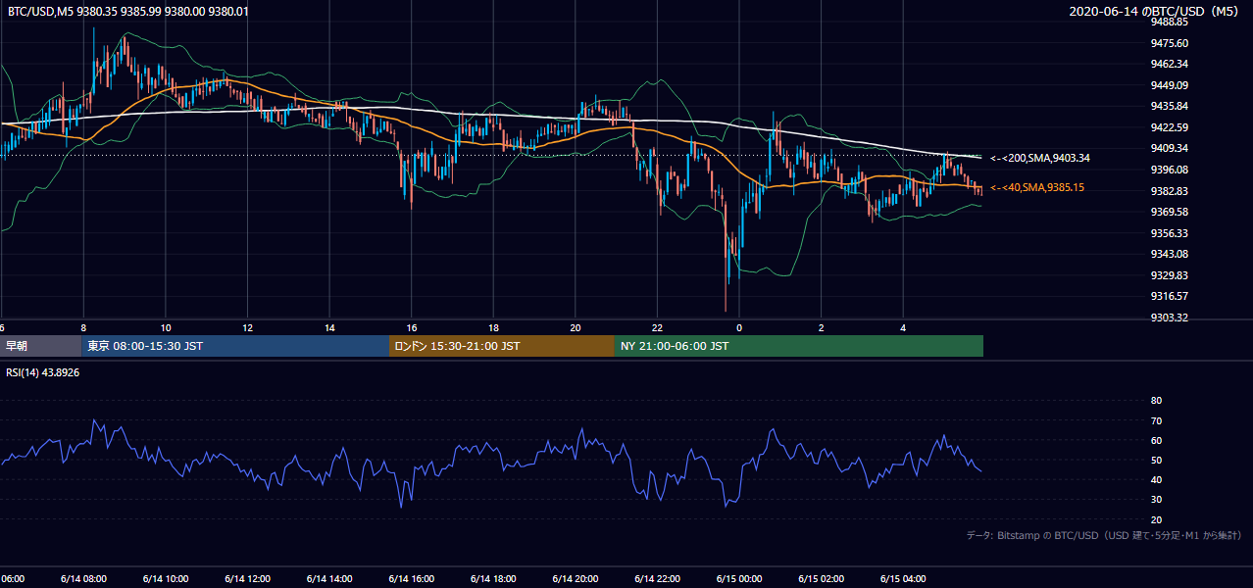The width and height of the screenshot is (1253, 588).
Task: Click price axis label 9396.08
Action: 1170,170
